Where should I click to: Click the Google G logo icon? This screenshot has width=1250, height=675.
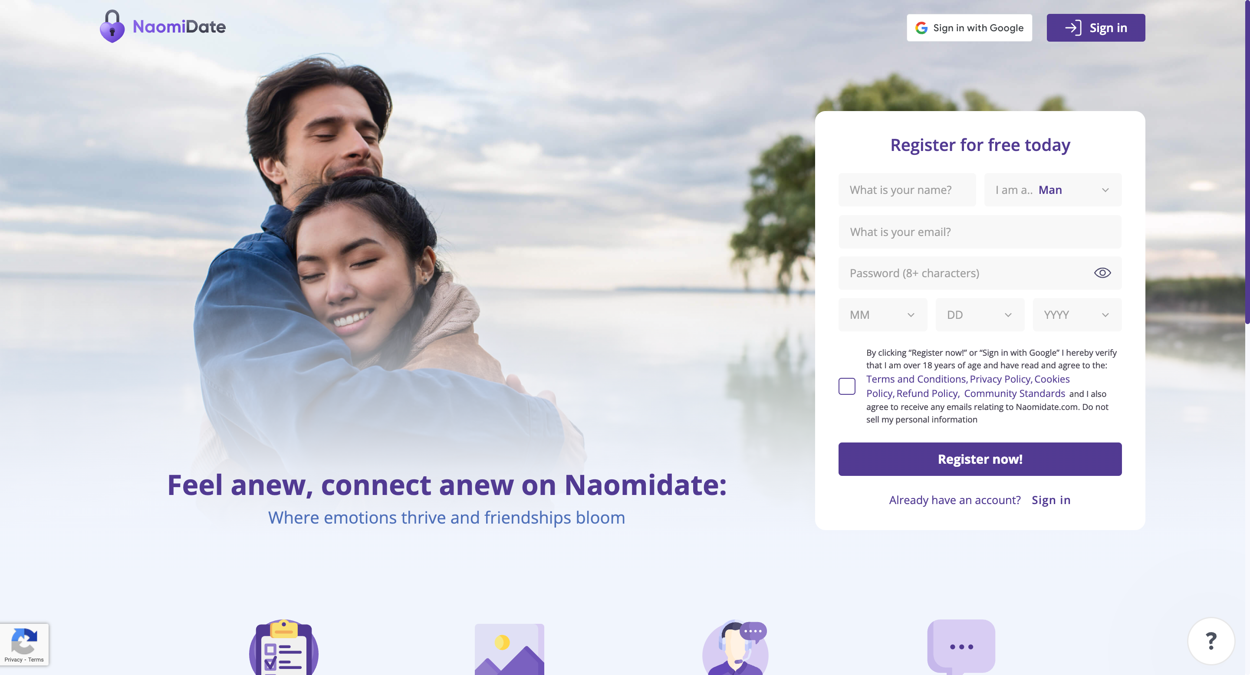tap(921, 28)
